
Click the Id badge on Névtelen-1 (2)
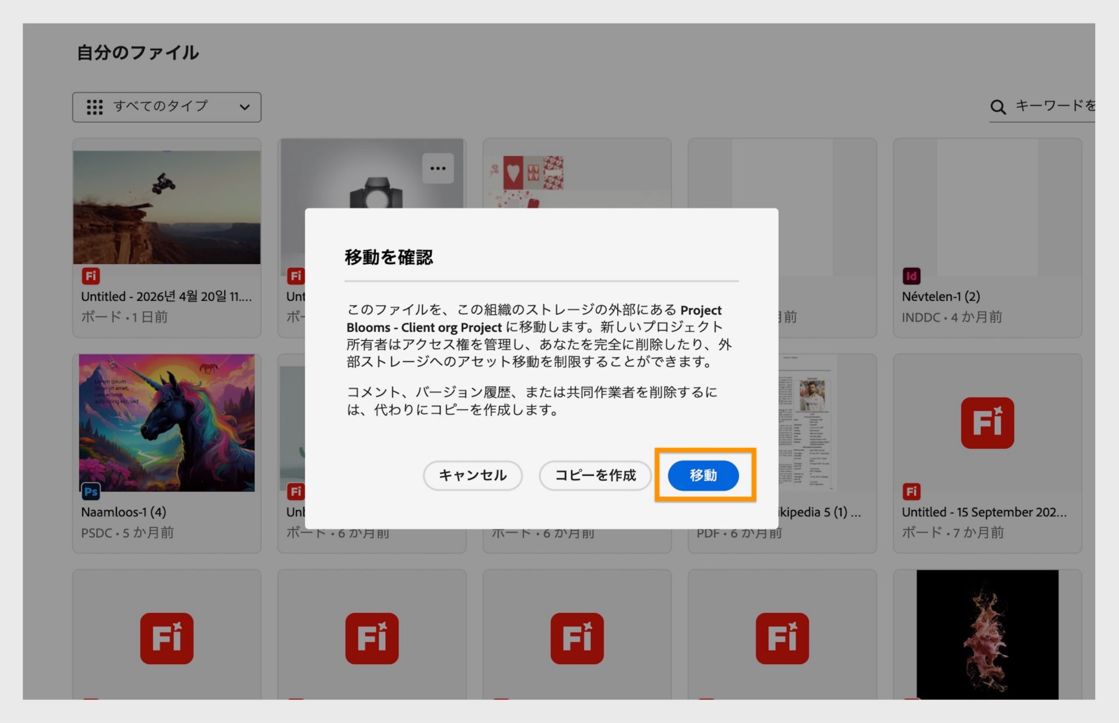(x=912, y=276)
